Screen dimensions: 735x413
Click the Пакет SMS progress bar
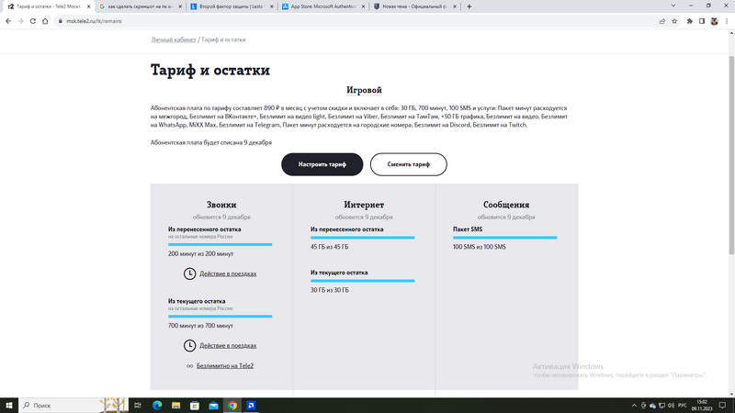[504, 238]
